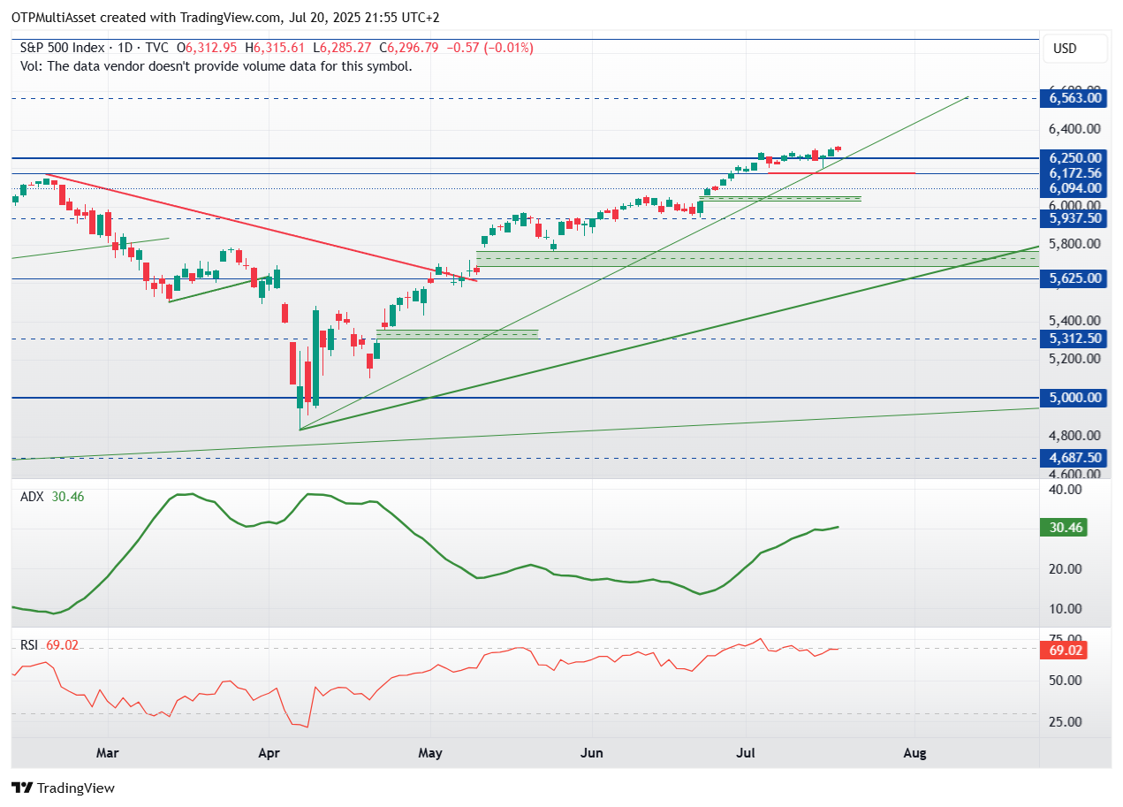Screen dimensions: 1123x807
Task: Click the 6,172.56 price label
Action: pyautogui.click(x=1074, y=173)
